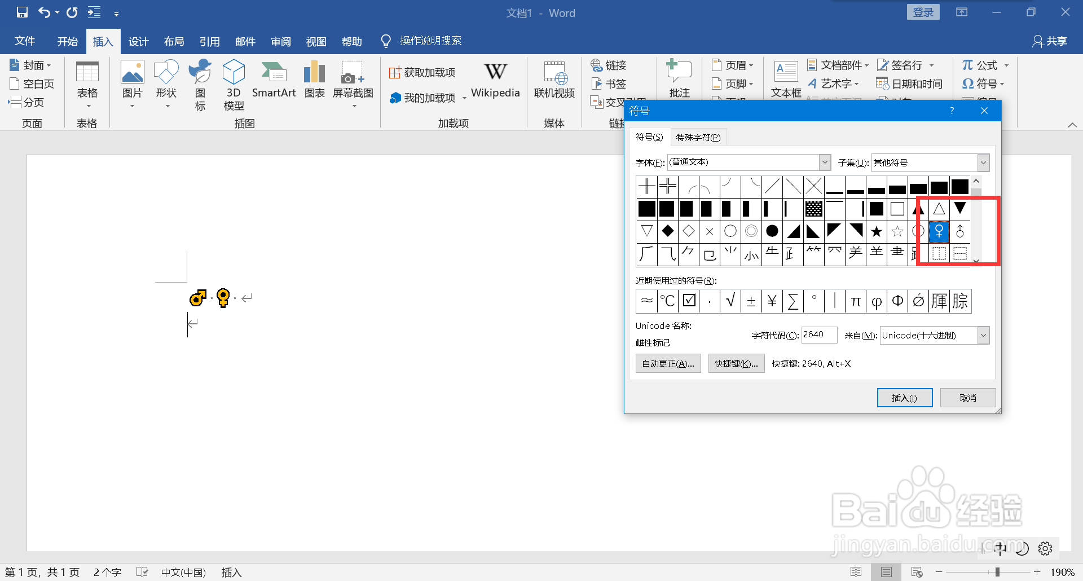1083x581 pixels.
Task: Insert a 3D 模型 model
Action: pos(234,85)
